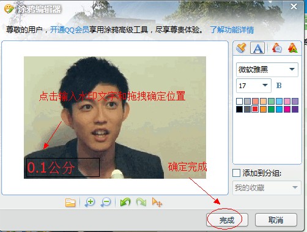
Task: Select the text tool marked A
Action: [257, 48]
